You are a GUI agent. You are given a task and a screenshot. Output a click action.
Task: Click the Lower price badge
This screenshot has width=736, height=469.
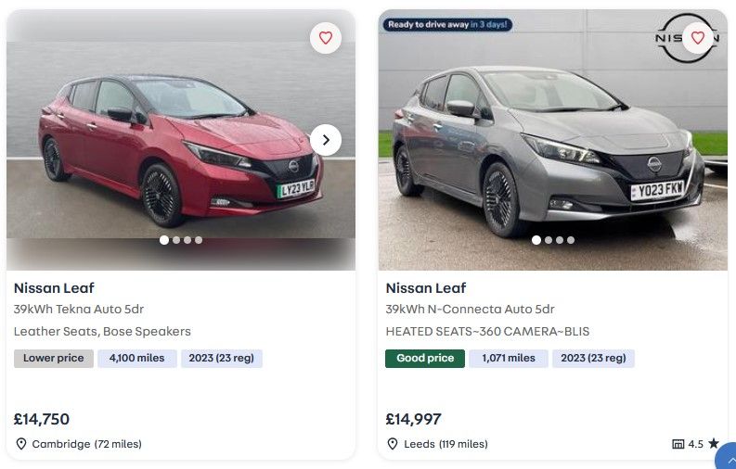53,359
